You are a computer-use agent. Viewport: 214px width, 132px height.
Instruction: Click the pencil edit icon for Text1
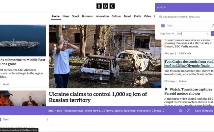tap(212, 26)
